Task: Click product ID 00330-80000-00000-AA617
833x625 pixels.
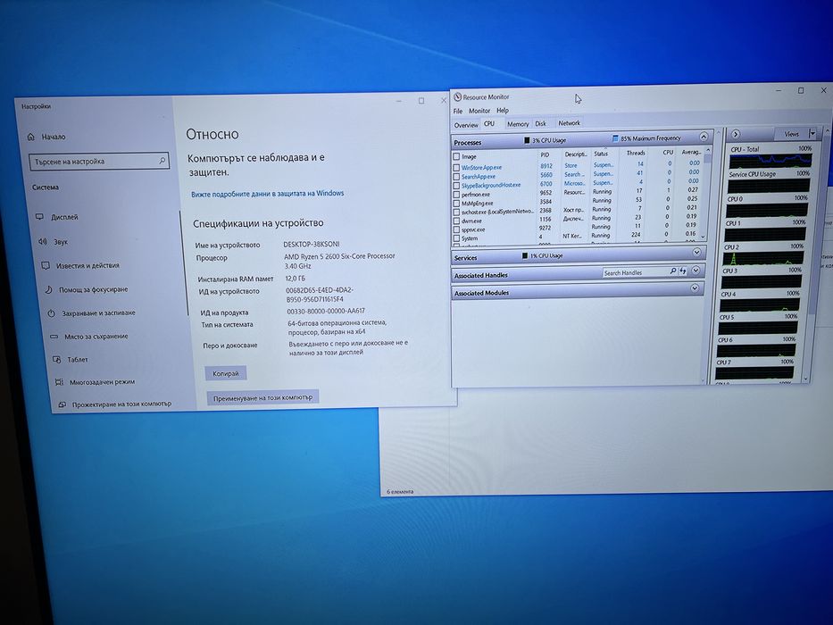Action: [x=326, y=311]
